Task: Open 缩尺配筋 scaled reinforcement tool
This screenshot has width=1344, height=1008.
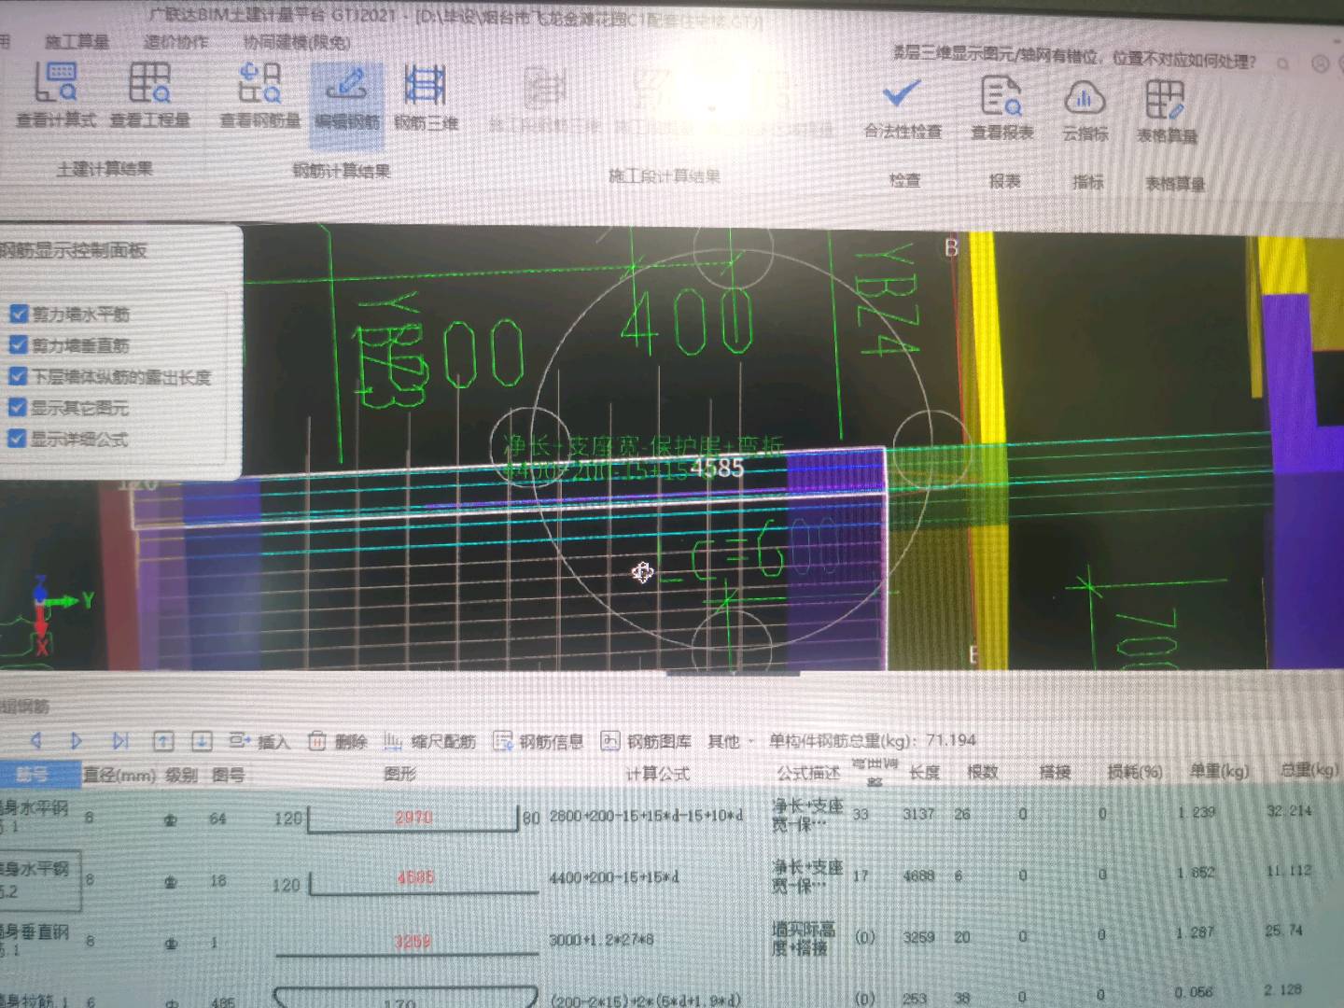Action: (x=429, y=741)
